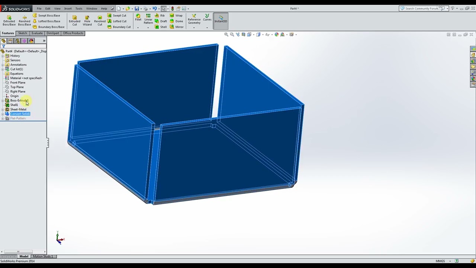Apply the Fillet feature
Screen dimensions: 476x268
[x=138, y=17]
